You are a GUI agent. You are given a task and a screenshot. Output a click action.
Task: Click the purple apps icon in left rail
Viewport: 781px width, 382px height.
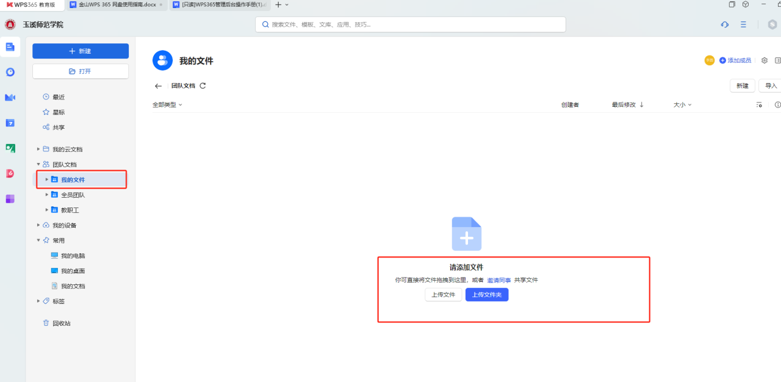[10, 199]
